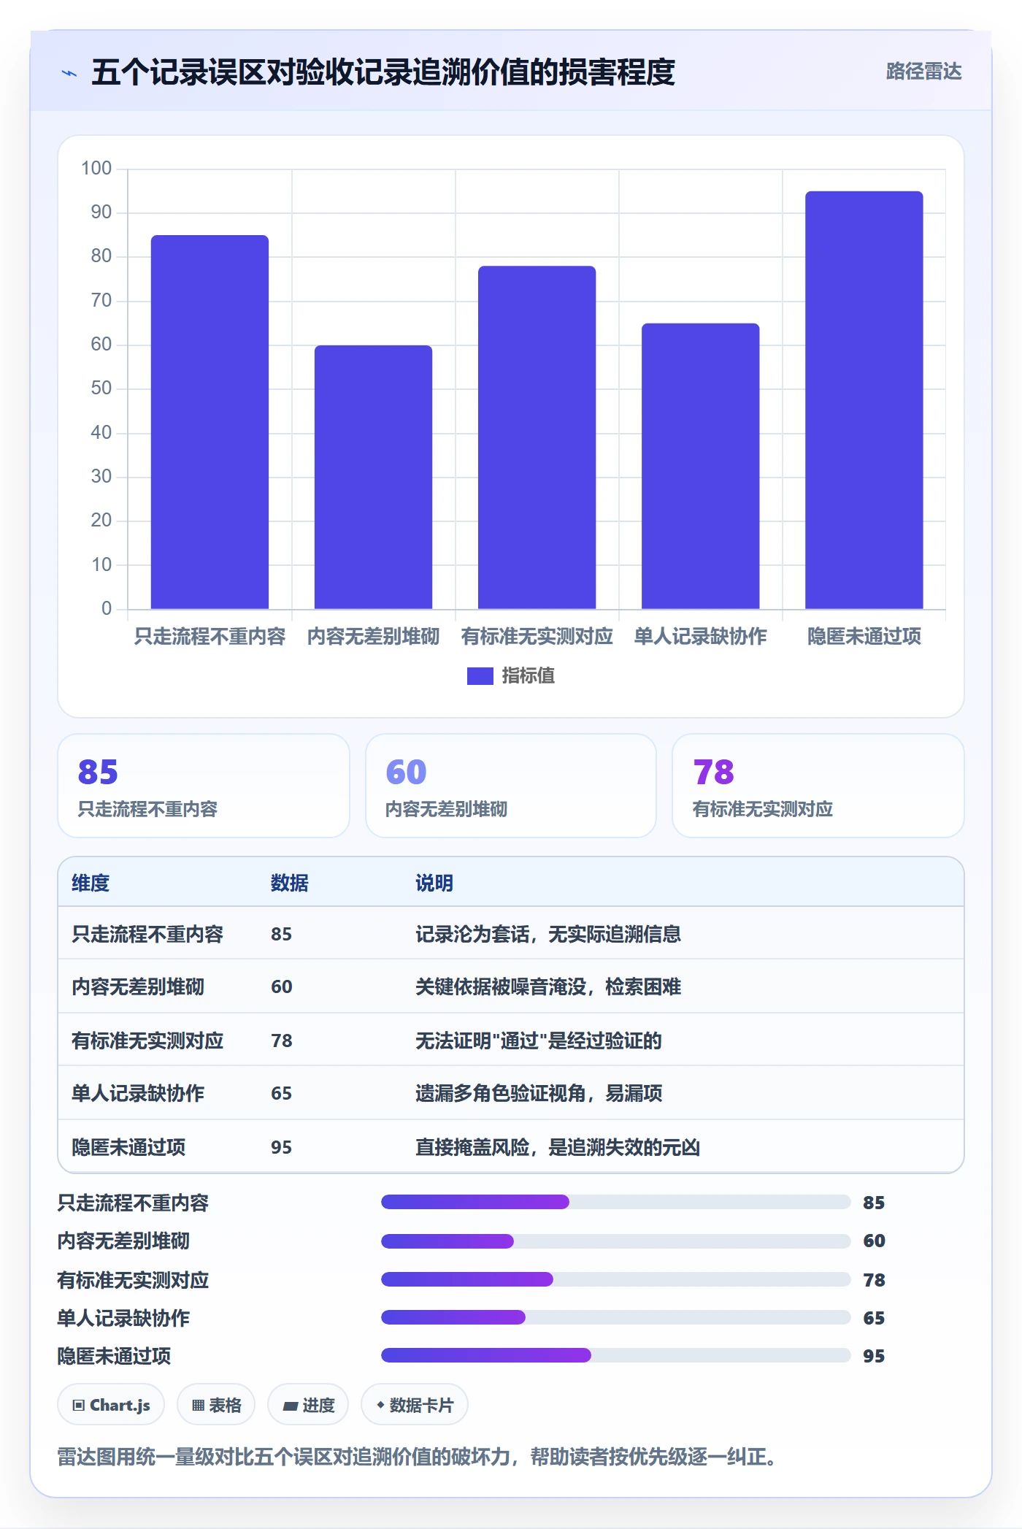This screenshot has width=1022, height=1529.
Task: Click the lightning icon beside the title
Action: tap(69, 73)
